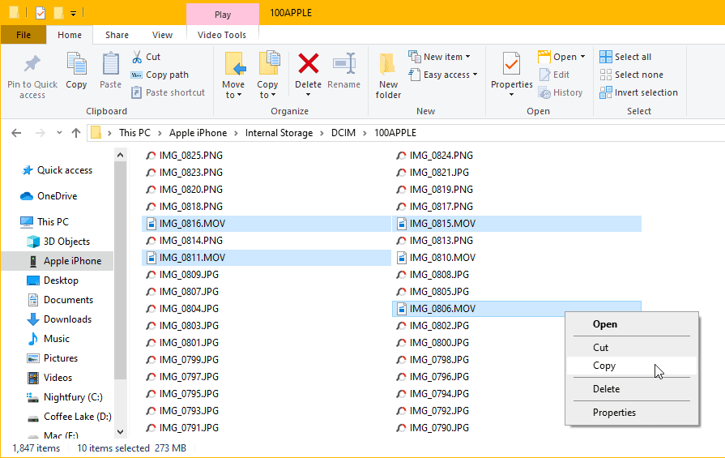This screenshot has width=725, height=458.
Task: Open Pictures folder in sidebar
Action: click(61, 358)
